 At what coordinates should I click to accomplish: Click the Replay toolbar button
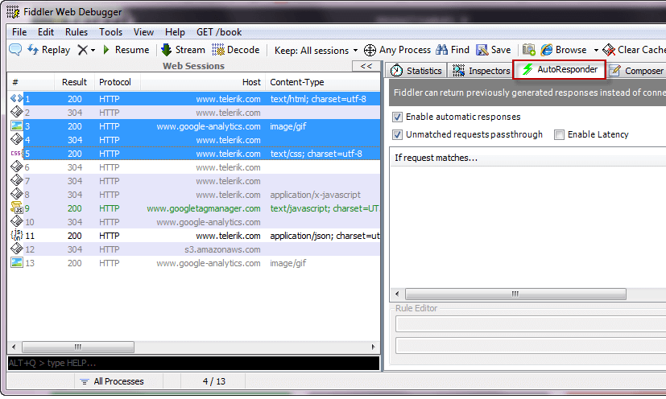click(x=49, y=50)
